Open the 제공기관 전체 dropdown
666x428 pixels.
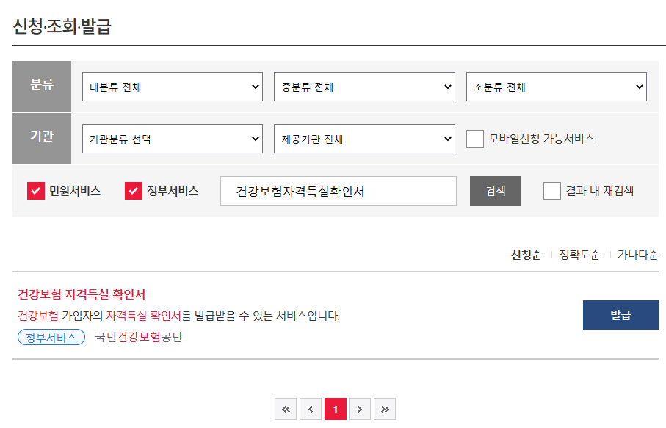tap(365, 138)
